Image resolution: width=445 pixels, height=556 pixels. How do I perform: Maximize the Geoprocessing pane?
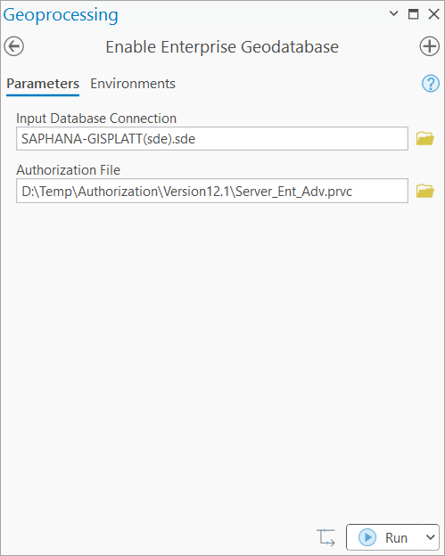tap(414, 14)
